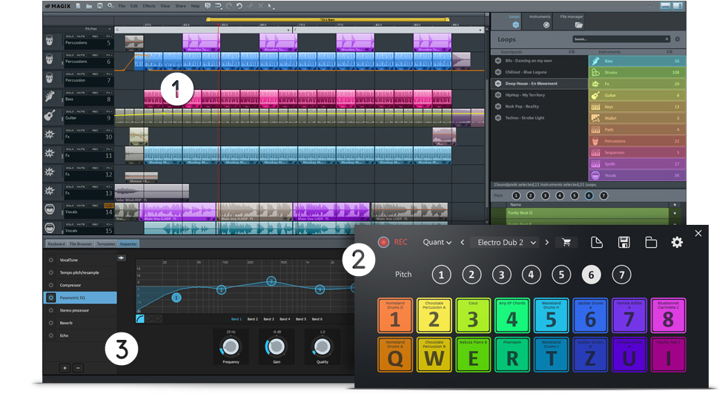728x397 pixels.
Task: Click the bass guitar icon of track 8
Action: [50, 96]
